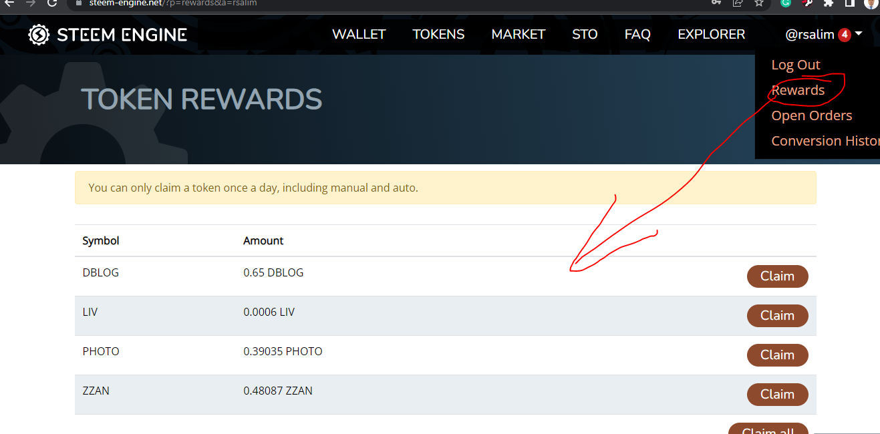The image size is (880, 434).
Task: Open the WALLET menu
Action: 359,35
